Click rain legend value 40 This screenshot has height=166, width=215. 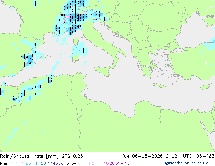click(55, 163)
